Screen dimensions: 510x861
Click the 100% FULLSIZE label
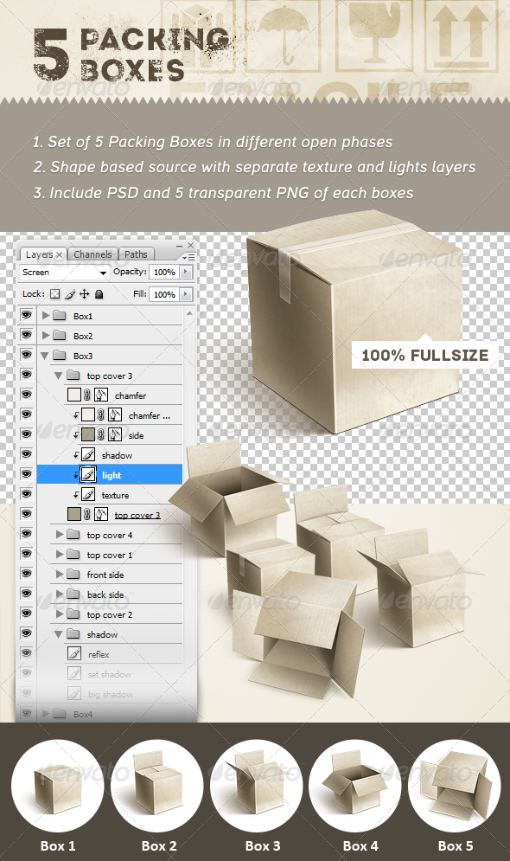(x=425, y=356)
